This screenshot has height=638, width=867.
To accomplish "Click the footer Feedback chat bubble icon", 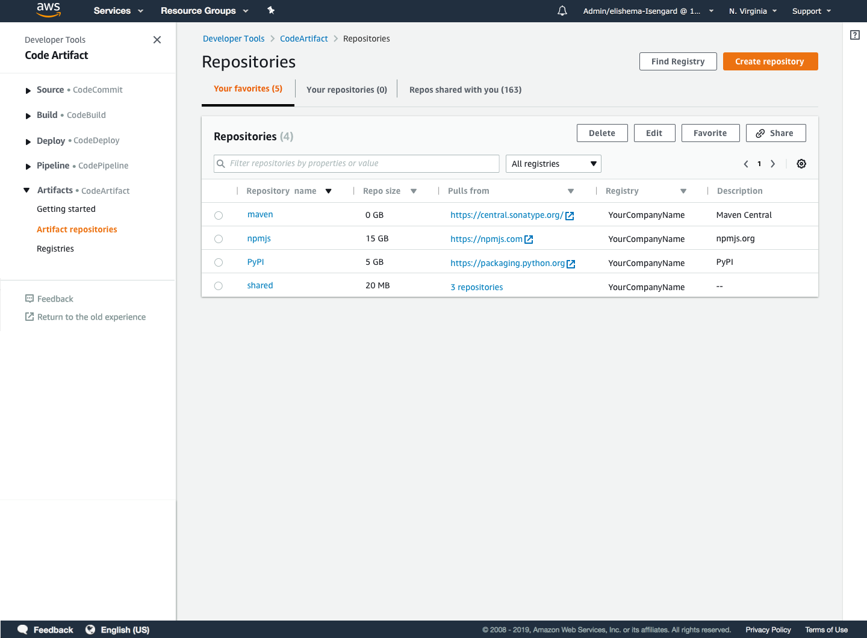I will click(x=23, y=630).
